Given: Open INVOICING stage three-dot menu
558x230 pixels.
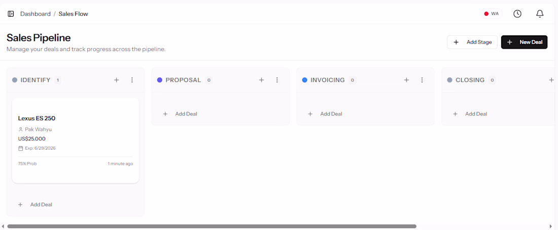Looking at the screenshot, I should [x=422, y=80].
